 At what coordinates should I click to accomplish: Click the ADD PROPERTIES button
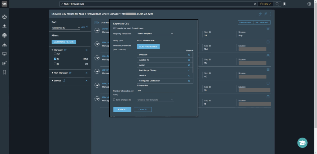pos(148,46)
